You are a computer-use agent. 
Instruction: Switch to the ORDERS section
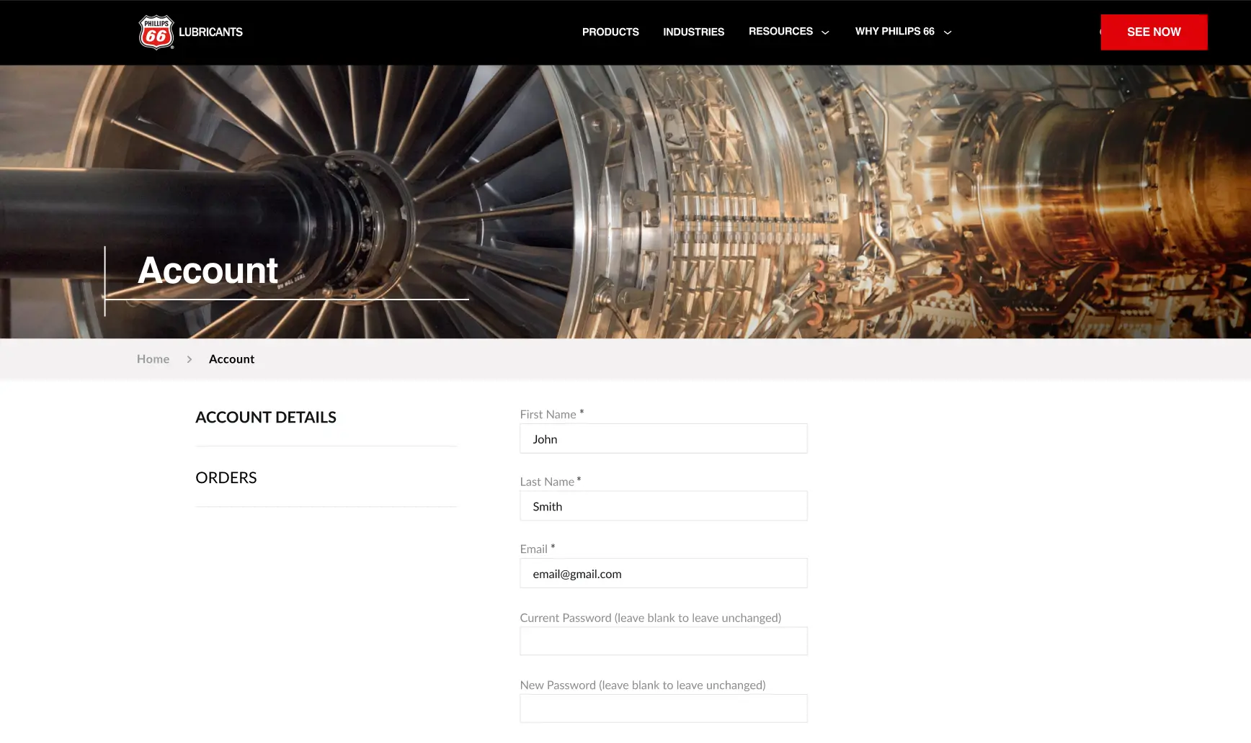(x=226, y=478)
